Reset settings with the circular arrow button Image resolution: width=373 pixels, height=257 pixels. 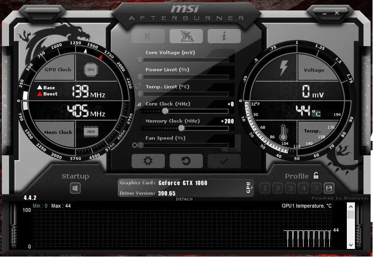[186, 161]
